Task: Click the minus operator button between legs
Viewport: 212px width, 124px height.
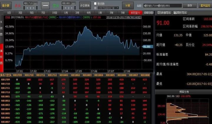Action: coord(45,6)
